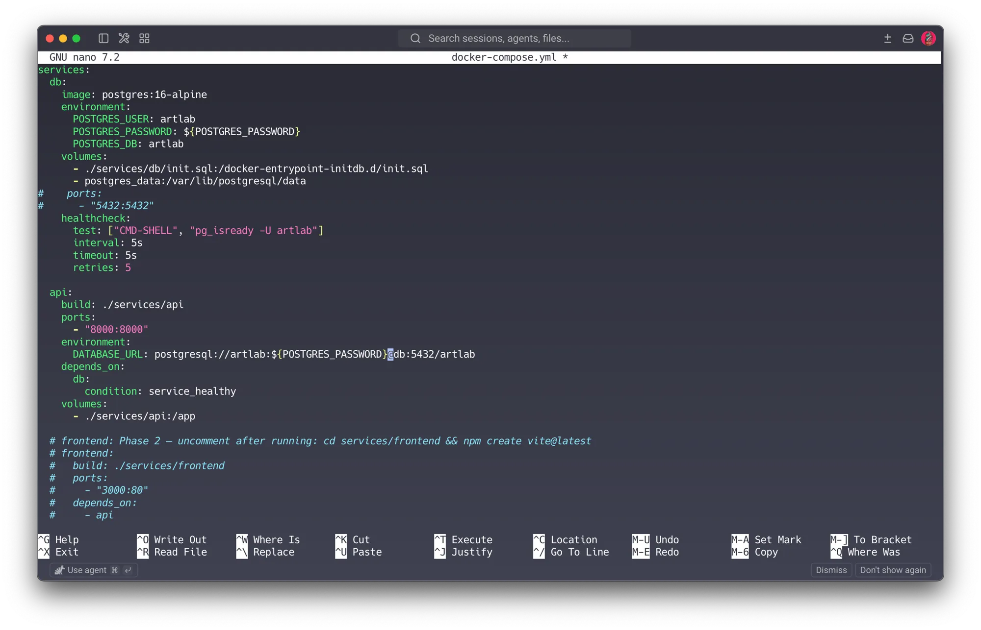This screenshot has height=630, width=981.
Task: Click the ^Q Where Was shortcut
Action: 866,552
